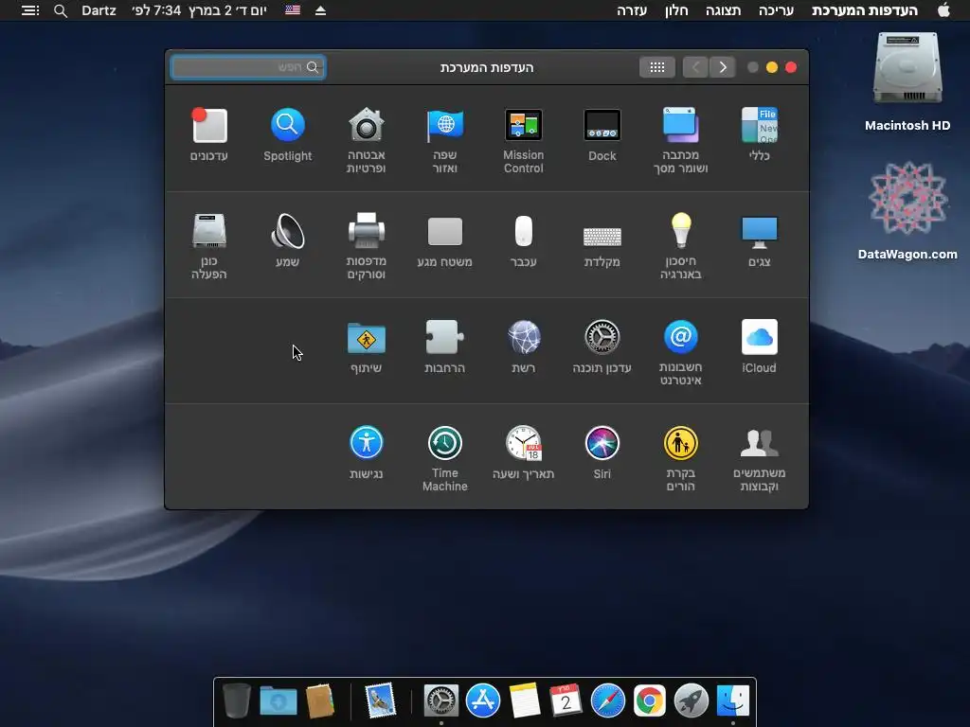Screen dimensions: 970x727
Task: Click the חפש search field
Action: tap(248, 67)
